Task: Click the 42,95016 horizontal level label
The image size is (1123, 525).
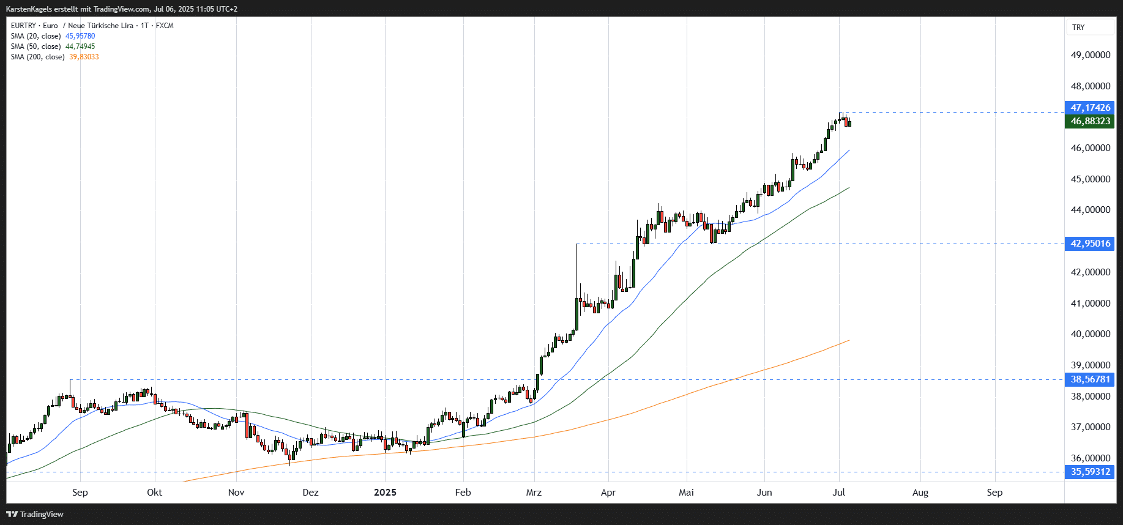Action: [1090, 244]
